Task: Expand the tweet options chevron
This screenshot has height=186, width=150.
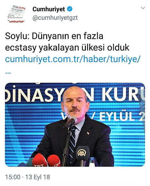Action: point(143,8)
